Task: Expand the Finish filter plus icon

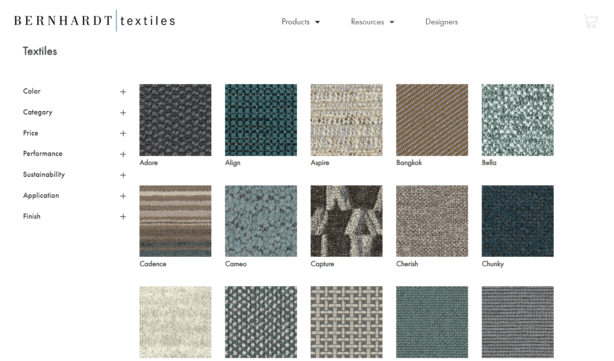Action: pyautogui.click(x=123, y=217)
